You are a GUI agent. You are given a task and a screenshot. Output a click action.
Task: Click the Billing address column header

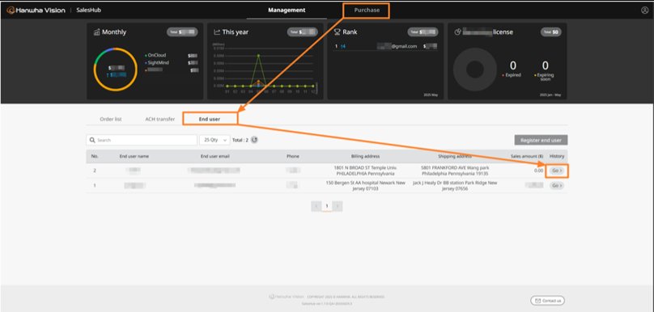tap(365, 156)
